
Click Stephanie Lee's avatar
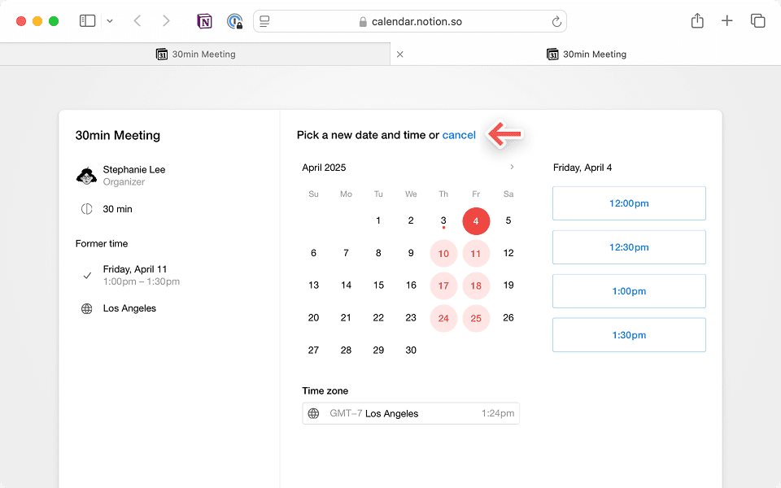[x=86, y=175]
